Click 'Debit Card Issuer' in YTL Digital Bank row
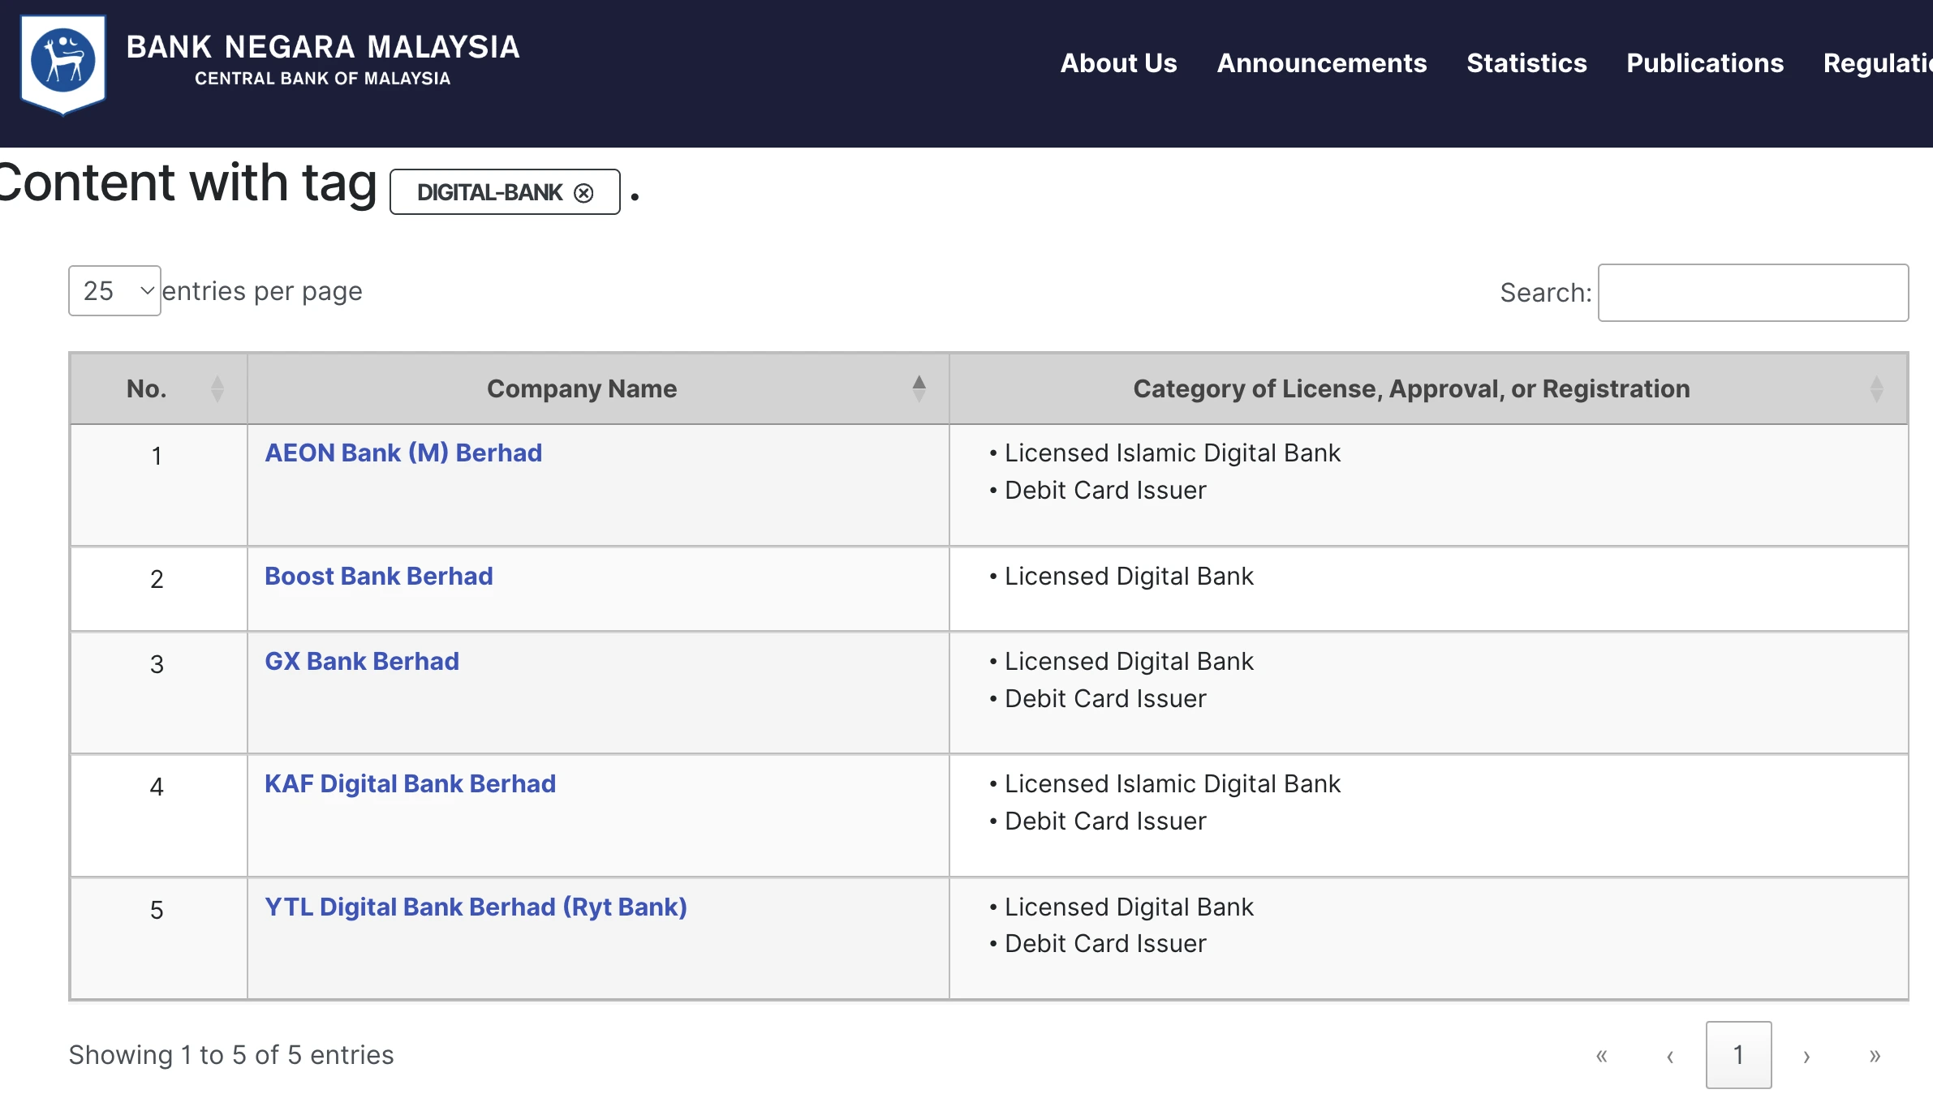The image size is (1933, 1111). (x=1105, y=943)
